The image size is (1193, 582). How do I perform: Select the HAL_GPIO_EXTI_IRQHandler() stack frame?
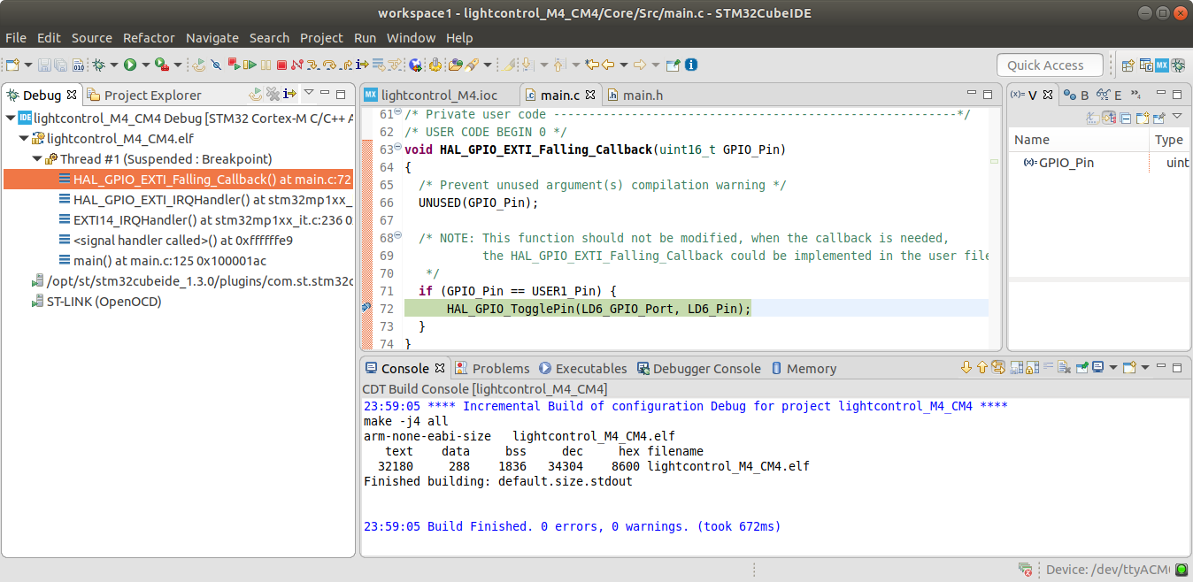click(205, 199)
